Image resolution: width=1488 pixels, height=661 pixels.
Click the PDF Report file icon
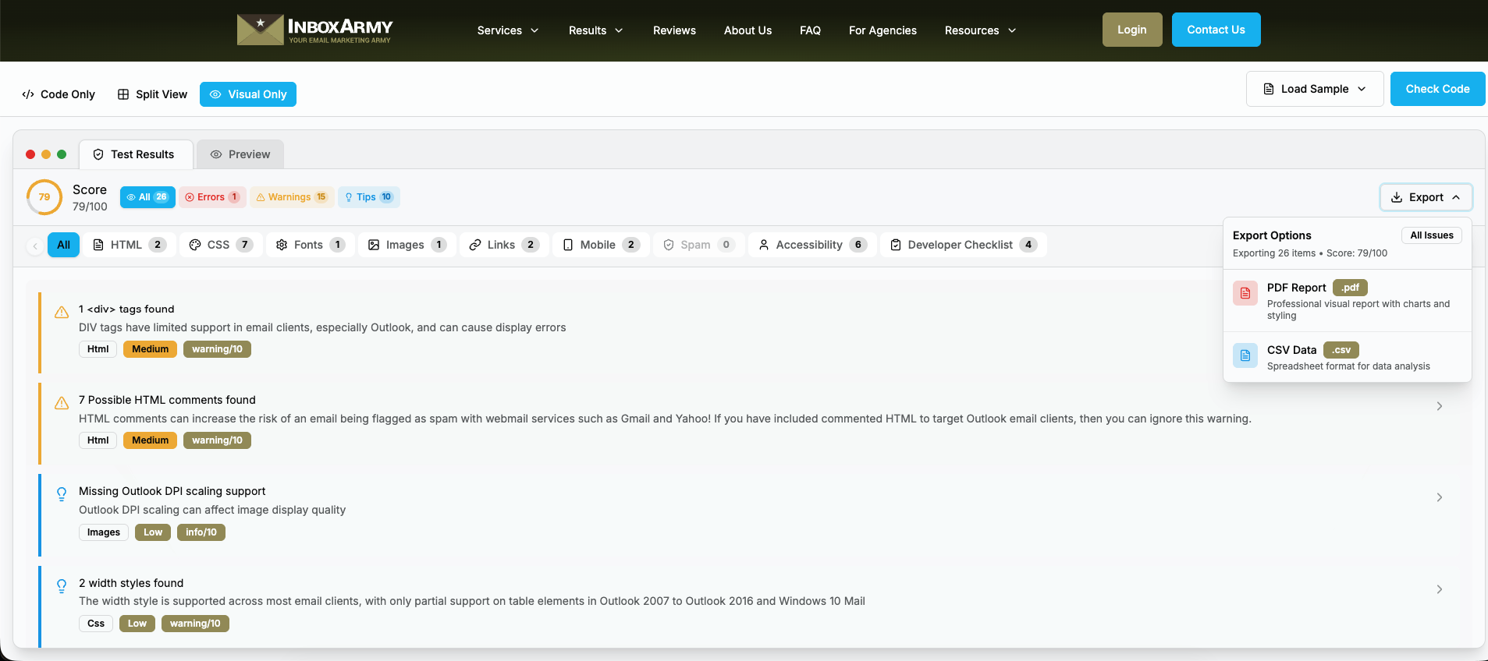(1245, 293)
